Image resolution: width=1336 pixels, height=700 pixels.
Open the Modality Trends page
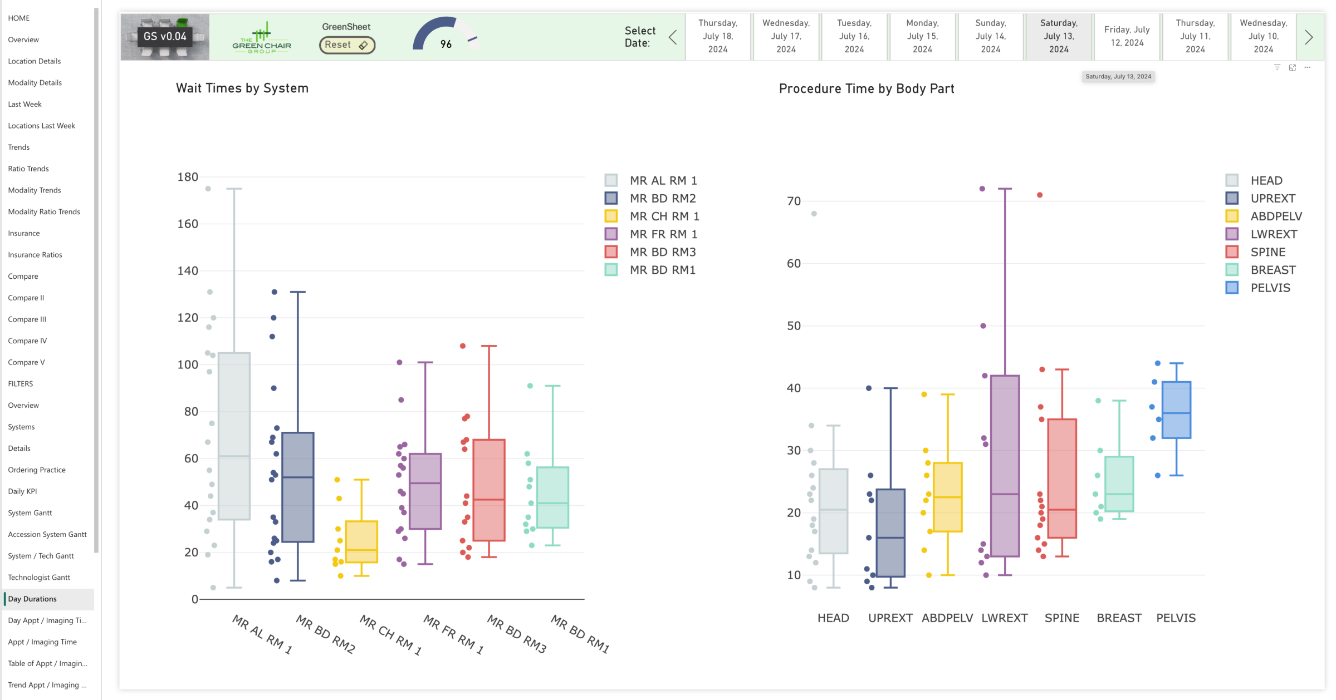coord(35,190)
